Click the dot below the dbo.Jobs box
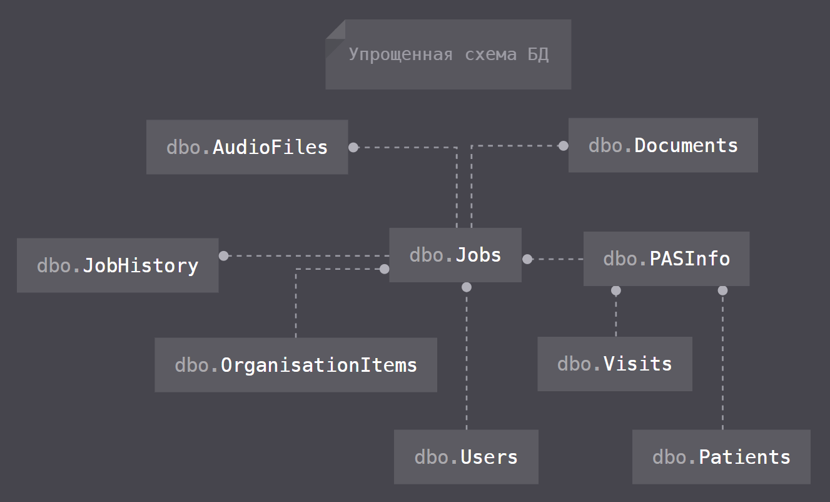Viewport: 830px width, 502px height. click(x=466, y=287)
